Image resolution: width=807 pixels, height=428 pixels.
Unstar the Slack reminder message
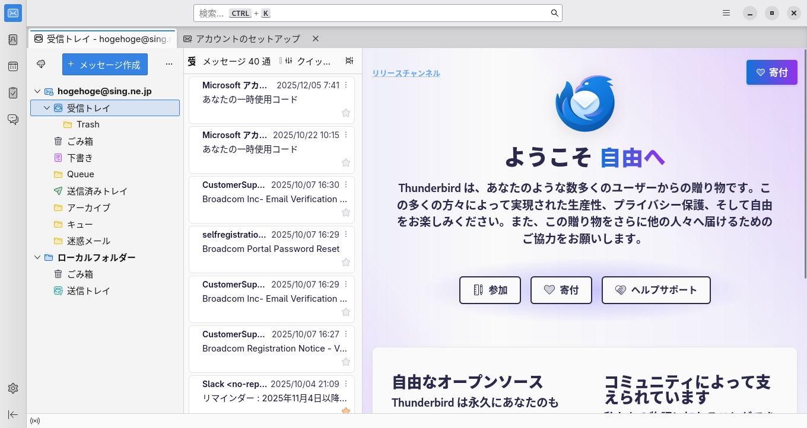[346, 410]
